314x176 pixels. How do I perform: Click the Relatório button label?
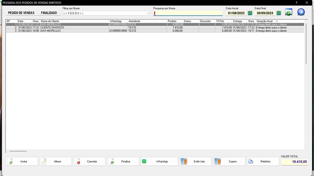coord(266,162)
